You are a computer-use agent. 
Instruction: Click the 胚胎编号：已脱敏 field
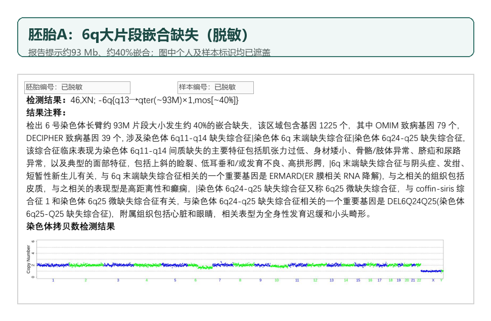(77, 87)
